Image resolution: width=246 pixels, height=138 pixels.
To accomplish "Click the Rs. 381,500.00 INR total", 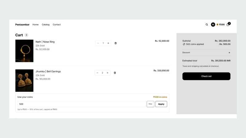I will click(221, 61).
